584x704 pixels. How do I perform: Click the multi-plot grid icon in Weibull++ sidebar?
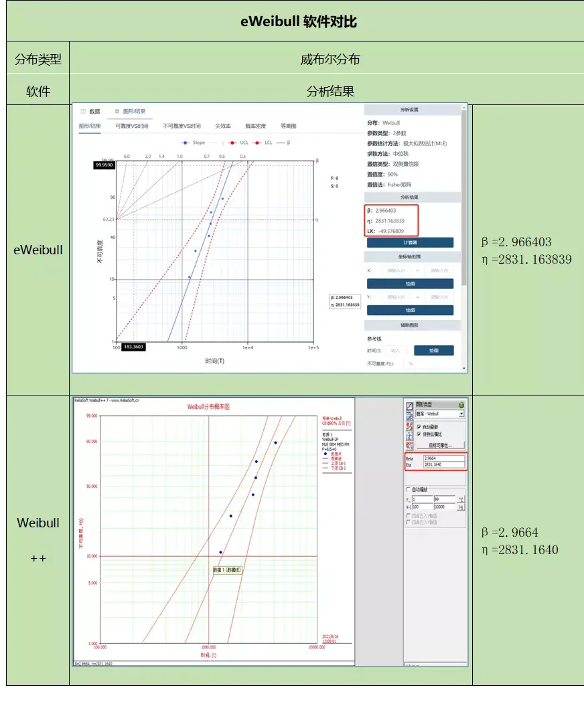click(x=409, y=435)
